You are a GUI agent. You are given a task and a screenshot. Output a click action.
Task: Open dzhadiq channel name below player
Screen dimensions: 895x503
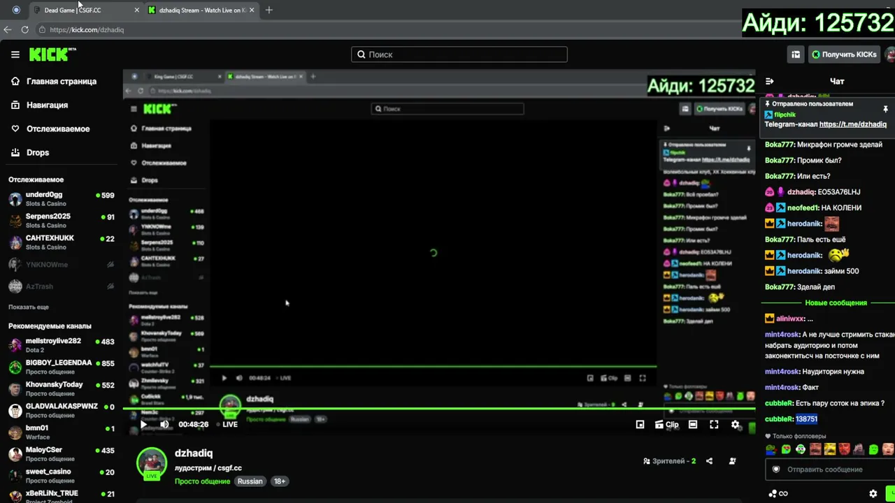[x=194, y=453]
